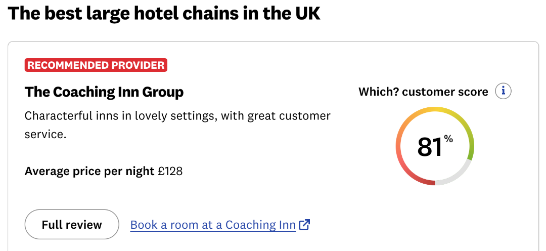
Task: Click the percent sign beside the score
Action: click(x=448, y=139)
